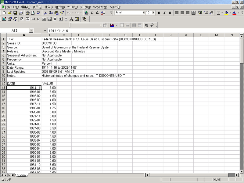Click the View Code icon in Control Toolbox
This screenshot has height=183, width=244.
coord(15,19)
